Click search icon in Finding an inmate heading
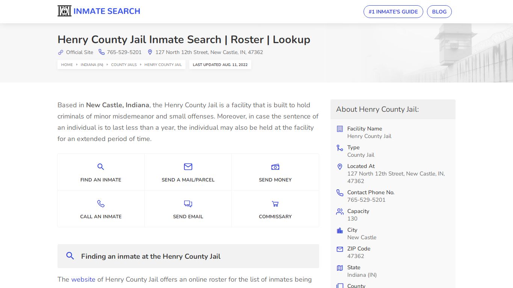The width and height of the screenshot is (513, 288). (70, 256)
